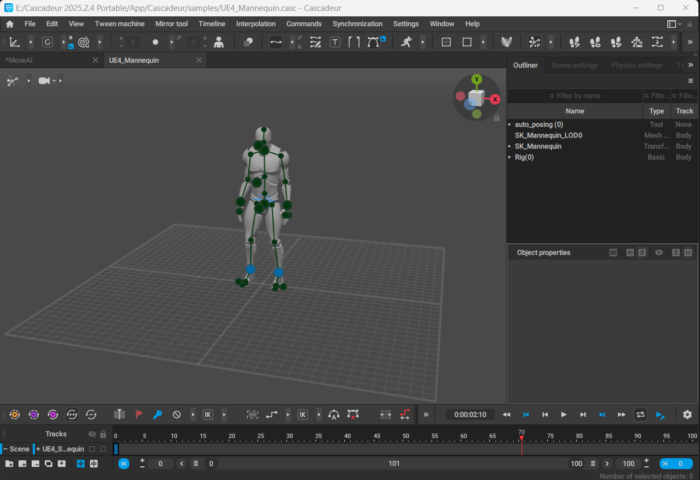Click the node graph +P icon
700x480 pixels.
click(535, 42)
